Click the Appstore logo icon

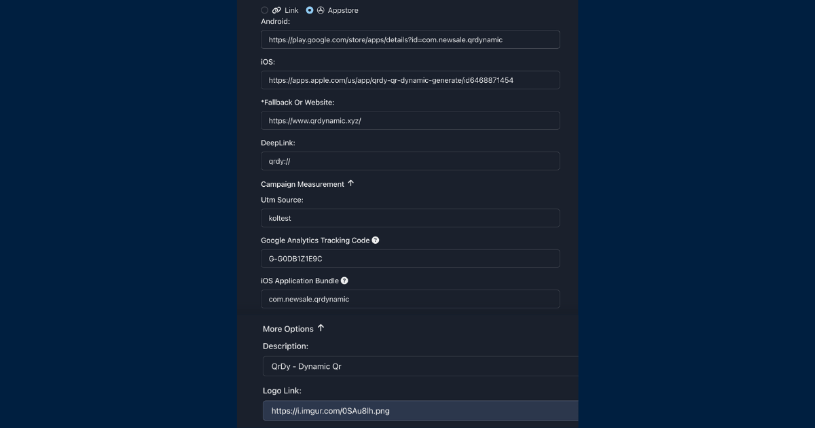click(321, 10)
